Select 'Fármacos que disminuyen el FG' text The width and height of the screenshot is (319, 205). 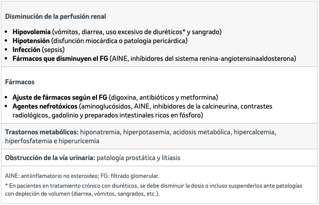(60, 59)
